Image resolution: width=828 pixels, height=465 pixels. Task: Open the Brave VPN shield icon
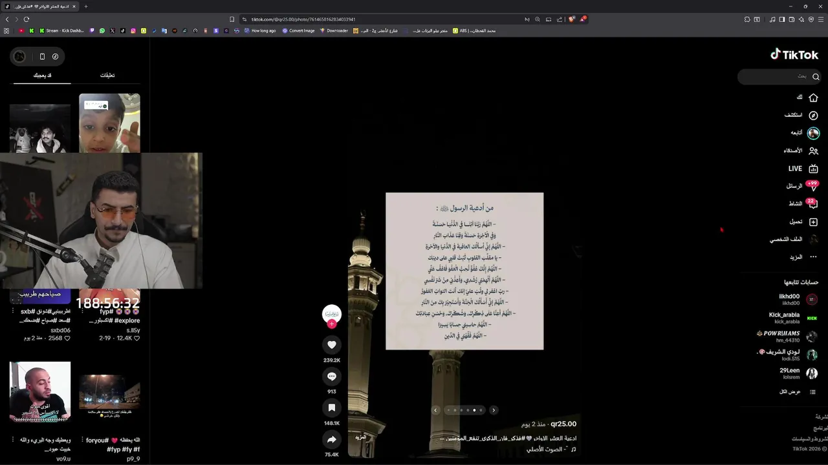(811, 19)
